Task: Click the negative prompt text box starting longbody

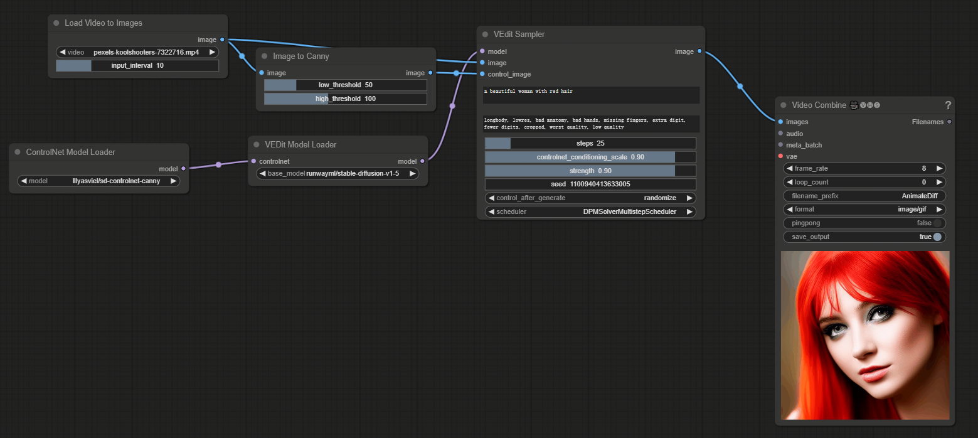Action: pyautogui.click(x=590, y=124)
